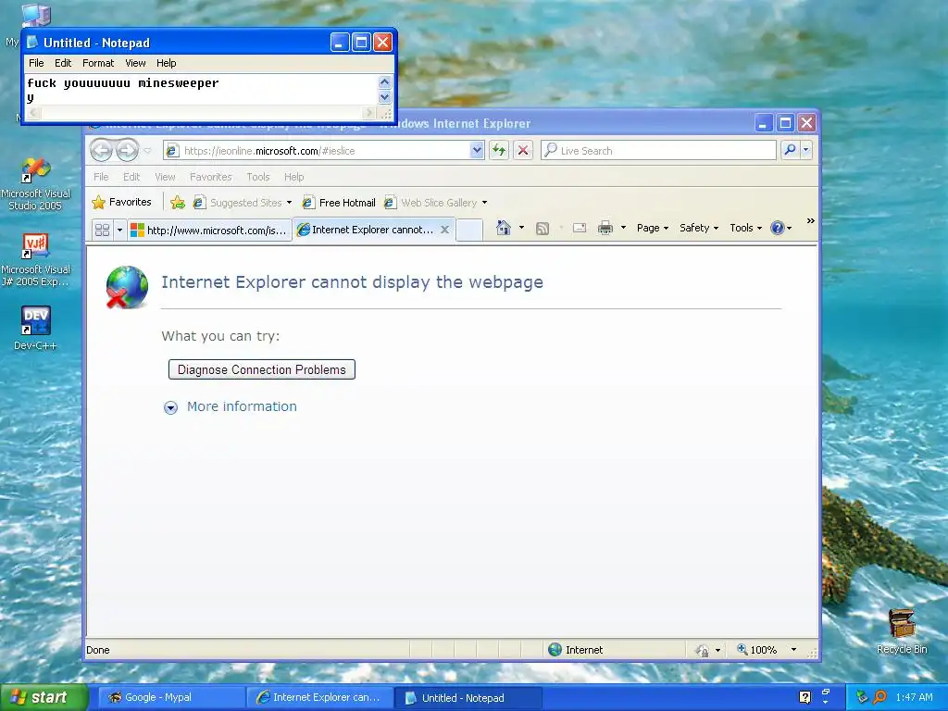948x711 pixels.
Task: Open Notepad Edit menu
Action: (63, 63)
